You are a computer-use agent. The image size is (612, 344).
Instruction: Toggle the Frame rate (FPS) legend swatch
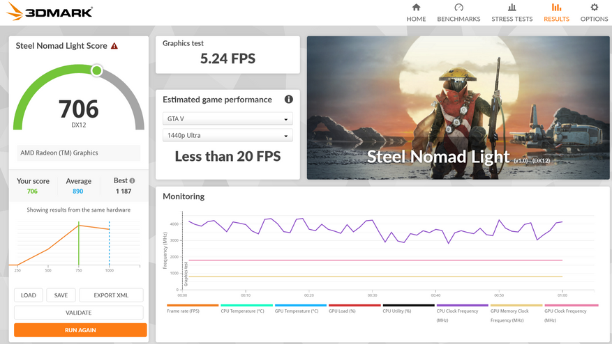193,306
